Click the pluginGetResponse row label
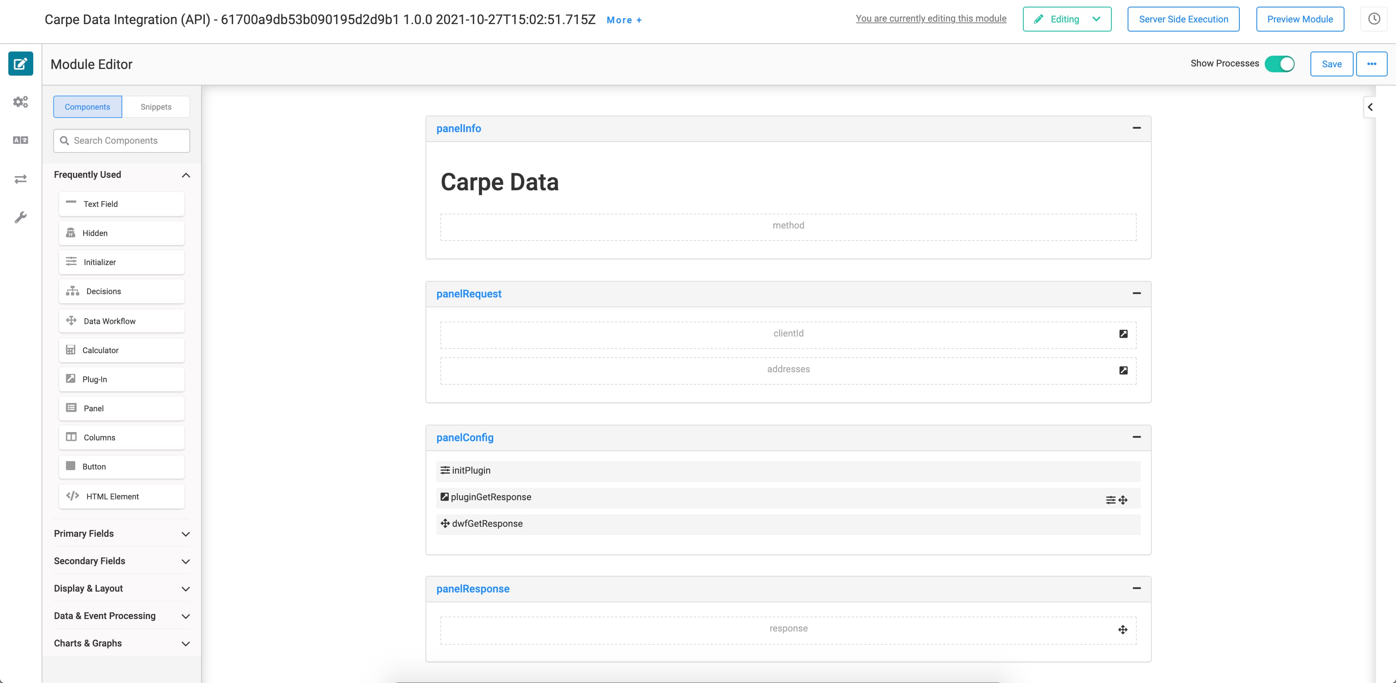Image resolution: width=1396 pixels, height=683 pixels. click(491, 497)
